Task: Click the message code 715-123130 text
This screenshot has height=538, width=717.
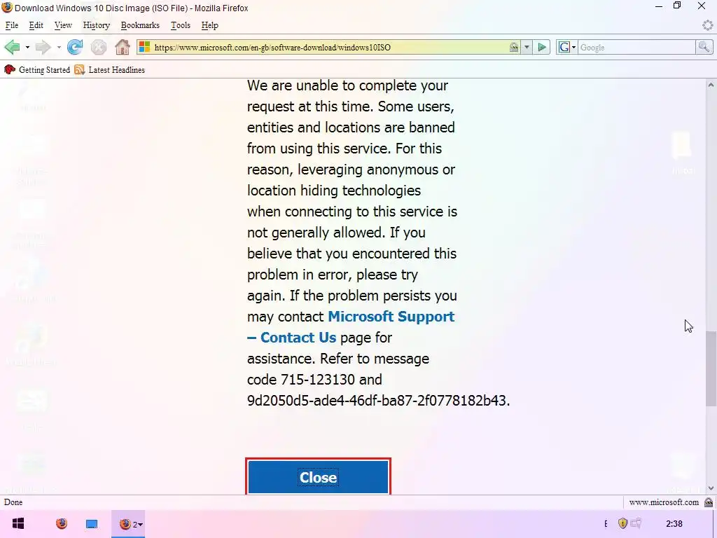Action: coord(317,380)
